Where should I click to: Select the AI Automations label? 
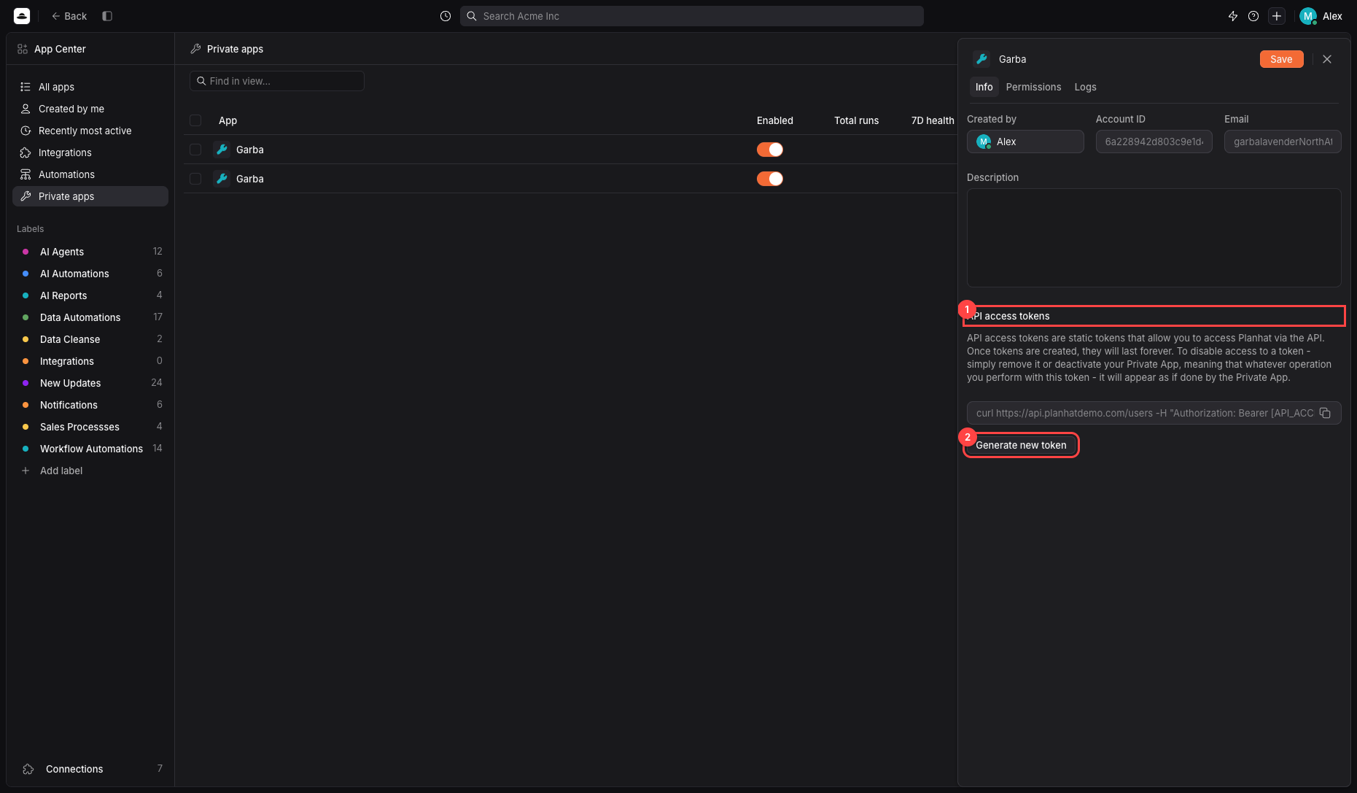[90, 274]
